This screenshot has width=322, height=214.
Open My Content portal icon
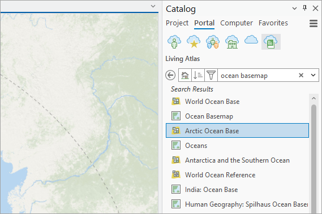click(174, 42)
